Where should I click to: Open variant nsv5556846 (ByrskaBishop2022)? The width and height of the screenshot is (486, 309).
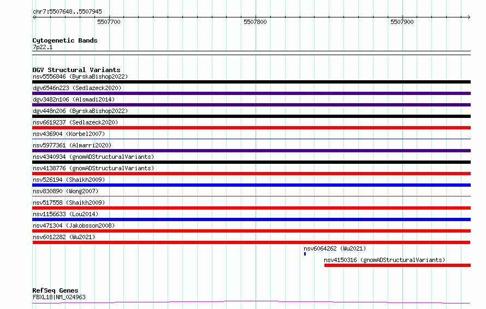pos(80,76)
